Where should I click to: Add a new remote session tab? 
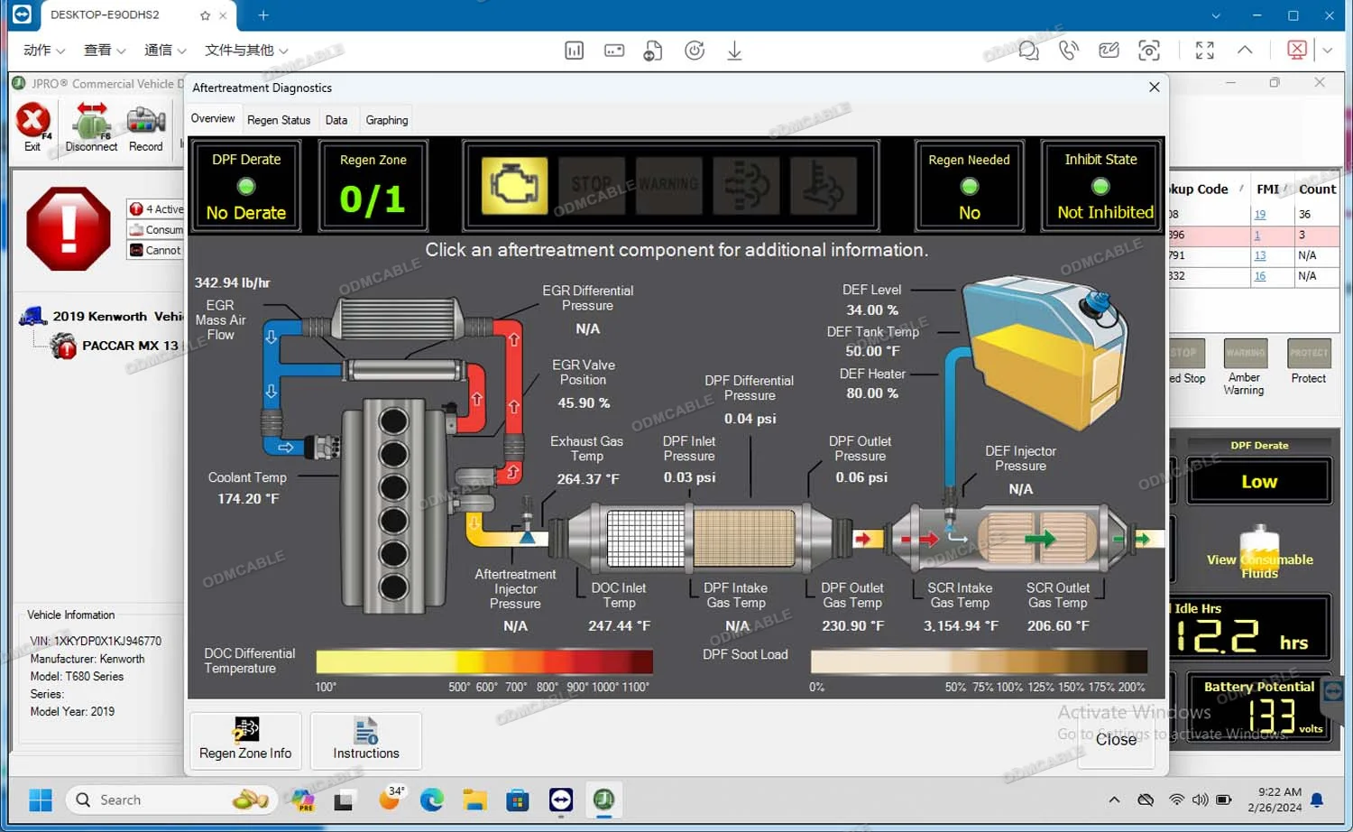[x=263, y=15]
